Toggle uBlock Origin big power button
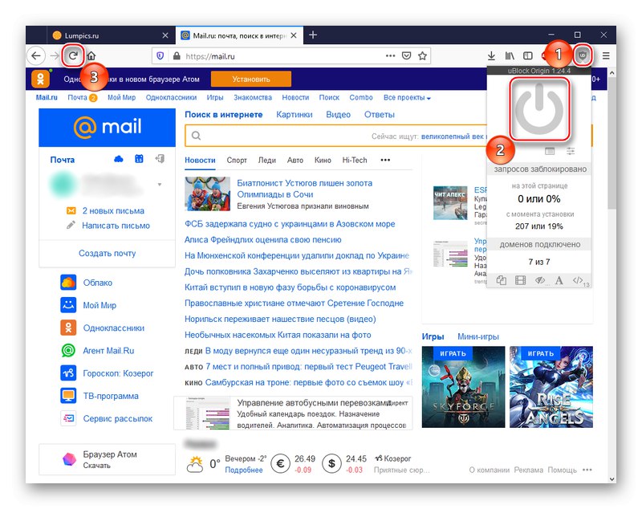This screenshot has width=642, height=509. [539, 109]
